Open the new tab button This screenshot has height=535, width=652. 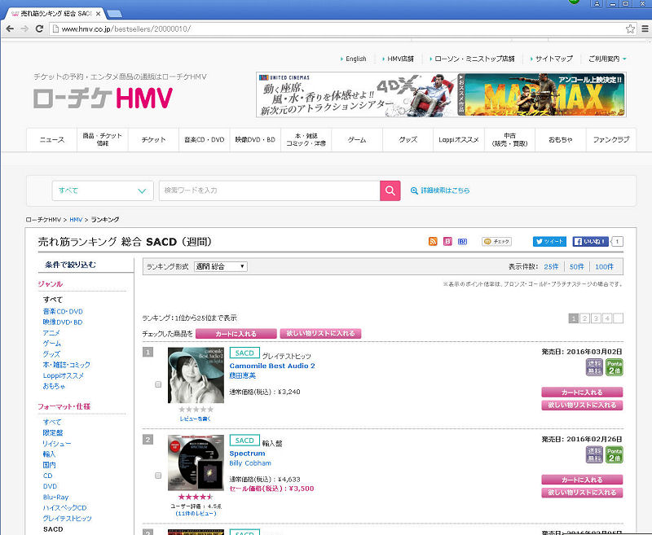115,14
